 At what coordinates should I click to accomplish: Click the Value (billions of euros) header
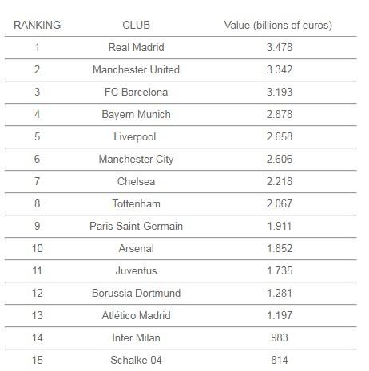tap(278, 26)
